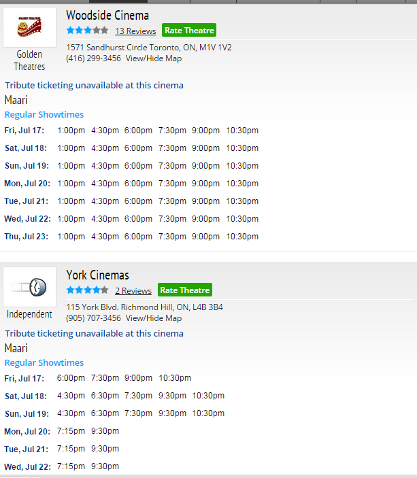
Task: Choose Woodside Thu, Jul 23 10:30pm showtime
Action: point(242,237)
